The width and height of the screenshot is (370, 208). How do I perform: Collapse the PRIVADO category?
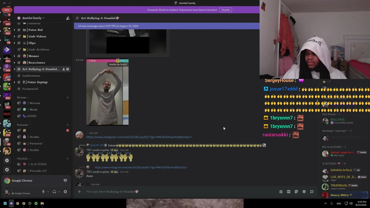[24, 159]
